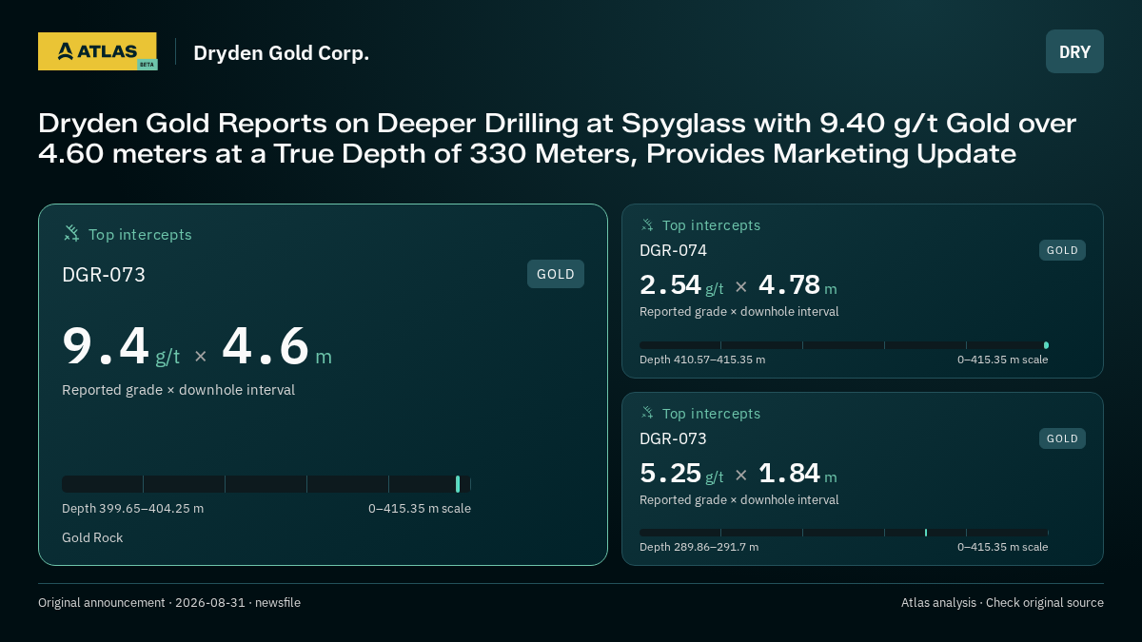Viewport: 1142px width, 642px height.
Task: Click the drill icon in the main intercept card
Action: pos(71,233)
